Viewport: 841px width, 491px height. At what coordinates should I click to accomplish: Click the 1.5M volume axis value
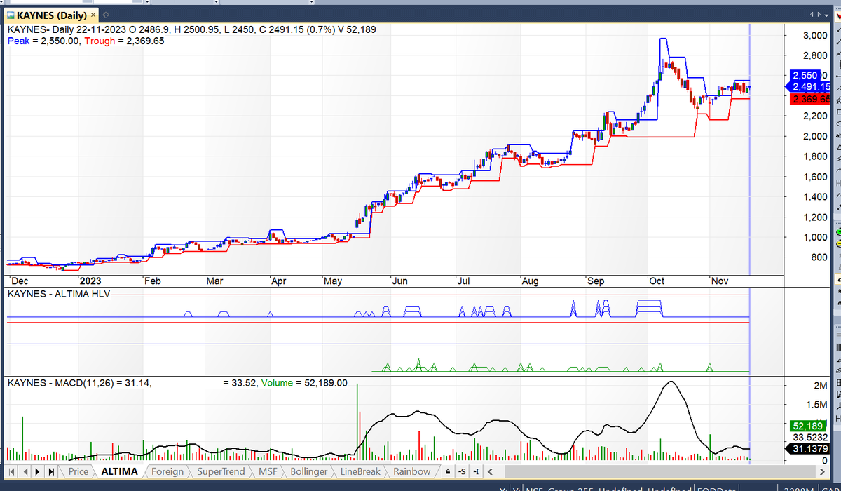(816, 405)
